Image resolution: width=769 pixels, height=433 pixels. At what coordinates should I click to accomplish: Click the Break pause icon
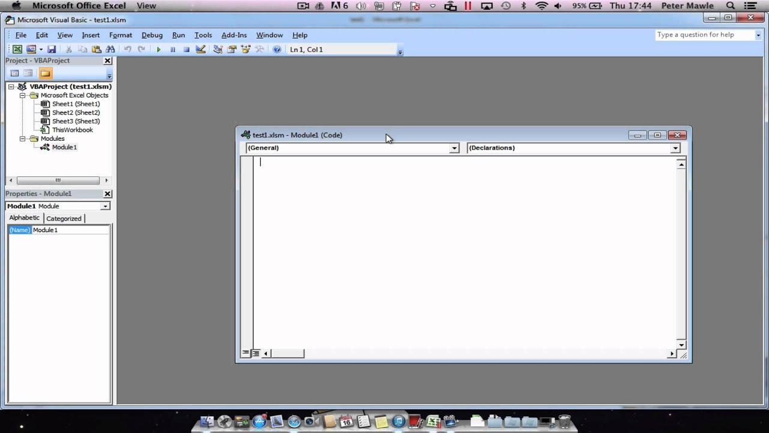172,49
